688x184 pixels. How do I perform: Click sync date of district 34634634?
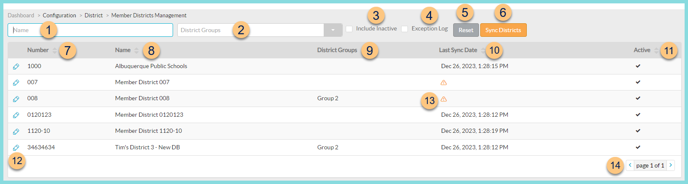475,147
